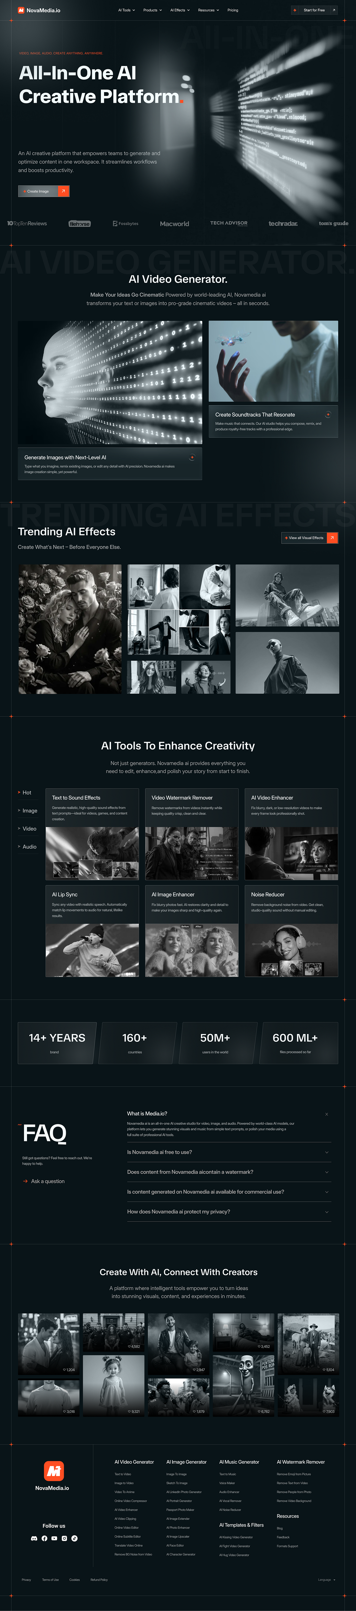Click the Create Soundtracks card arrow icon
Image resolution: width=356 pixels, height=1611 pixels.
tap(328, 414)
